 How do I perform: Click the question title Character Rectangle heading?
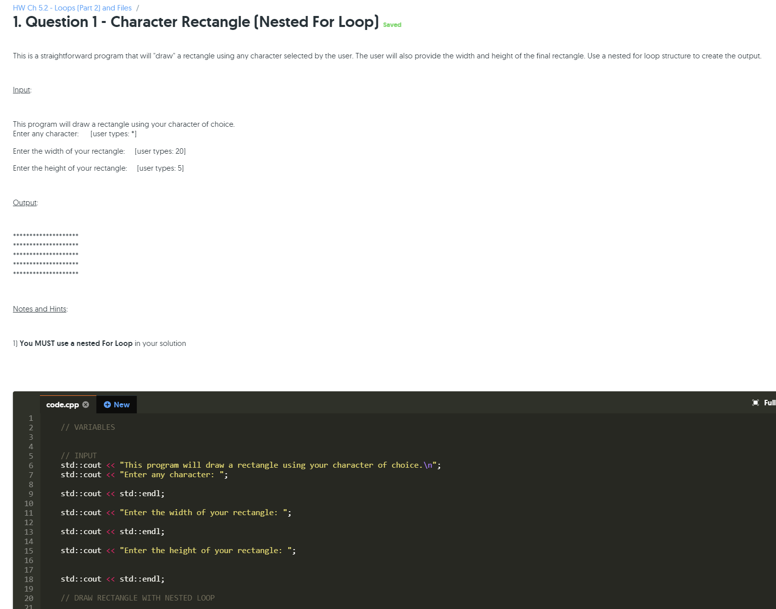196,22
